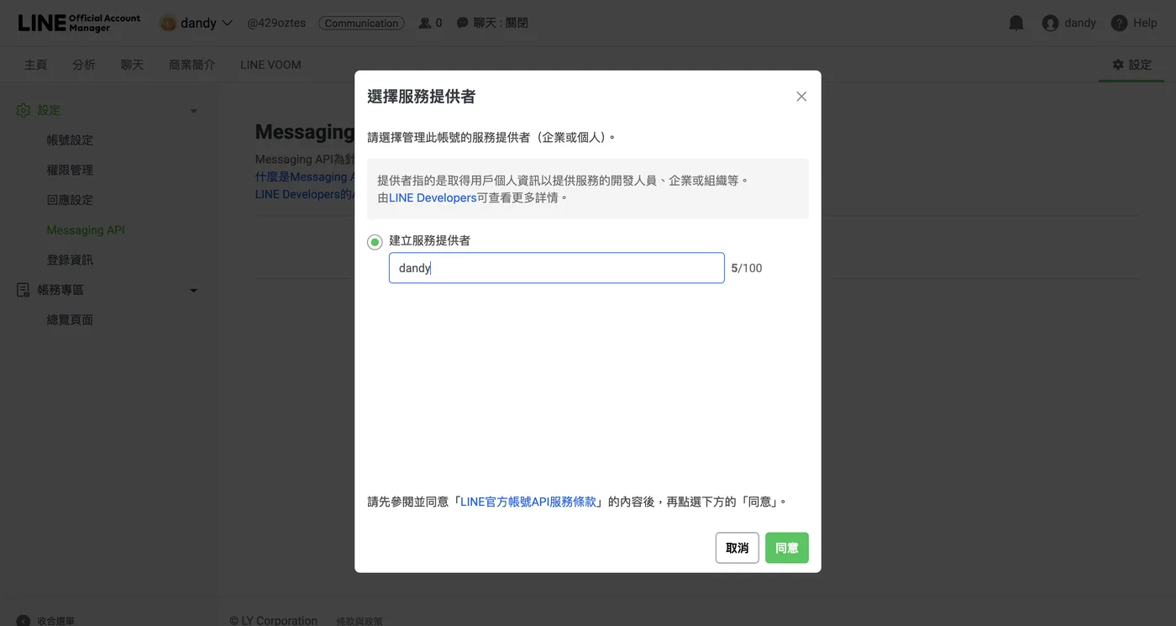Open the dandy user profile avatar
The height and width of the screenshot is (626, 1176).
(1050, 24)
